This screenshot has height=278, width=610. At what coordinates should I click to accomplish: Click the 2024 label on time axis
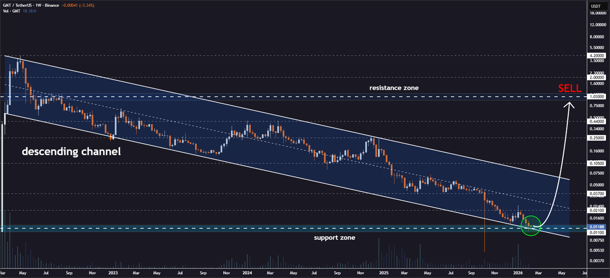point(248,272)
